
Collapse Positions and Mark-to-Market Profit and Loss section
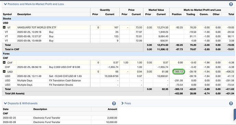click(x=5, y=4)
